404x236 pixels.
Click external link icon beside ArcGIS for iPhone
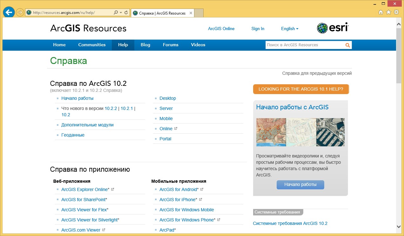click(x=200, y=199)
